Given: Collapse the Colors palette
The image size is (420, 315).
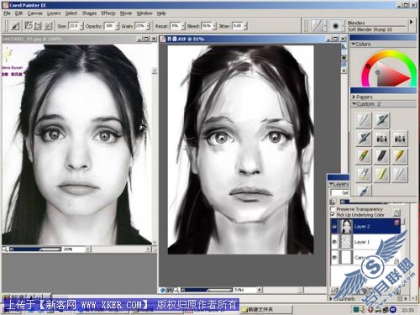Looking at the screenshot, I should click(x=354, y=44).
